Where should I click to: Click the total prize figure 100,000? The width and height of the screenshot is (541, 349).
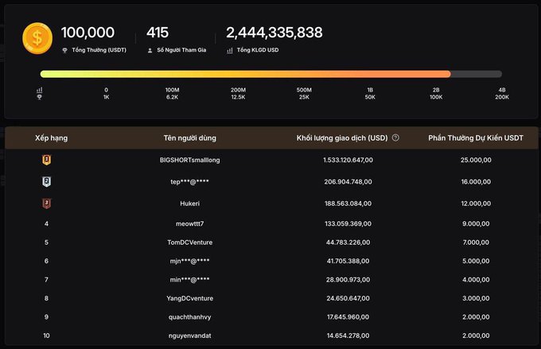pos(88,33)
